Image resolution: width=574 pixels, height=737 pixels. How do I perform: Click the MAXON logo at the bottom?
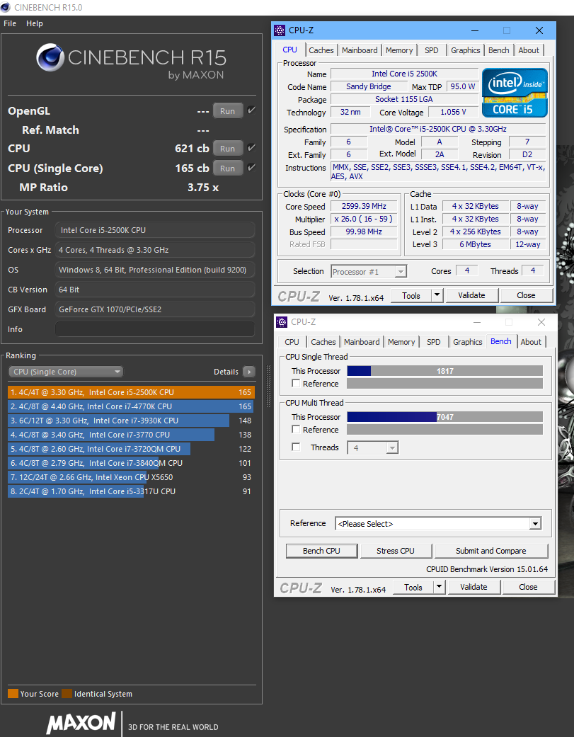(81, 723)
